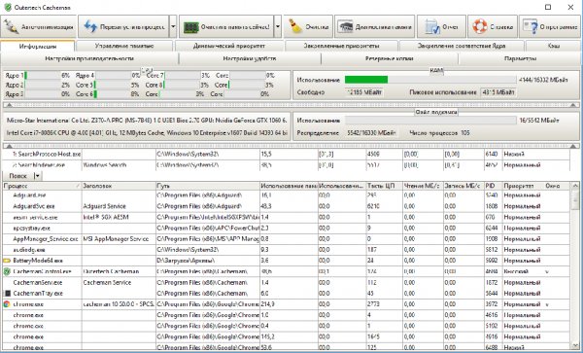Sort by the Окно column header

[557, 186]
